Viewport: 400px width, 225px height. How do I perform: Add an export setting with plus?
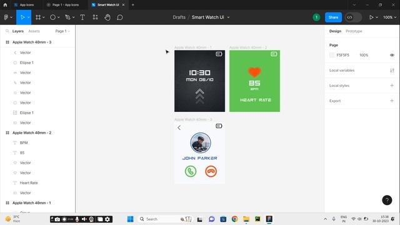(x=392, y=101)
